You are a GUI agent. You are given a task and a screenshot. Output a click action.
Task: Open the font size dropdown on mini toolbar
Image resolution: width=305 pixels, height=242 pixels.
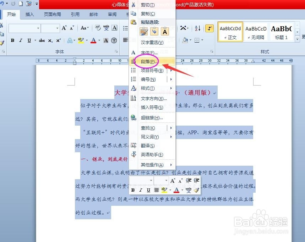(x=166, y=180)
